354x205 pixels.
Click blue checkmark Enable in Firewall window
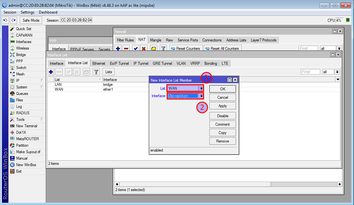(x=136, y=49)
